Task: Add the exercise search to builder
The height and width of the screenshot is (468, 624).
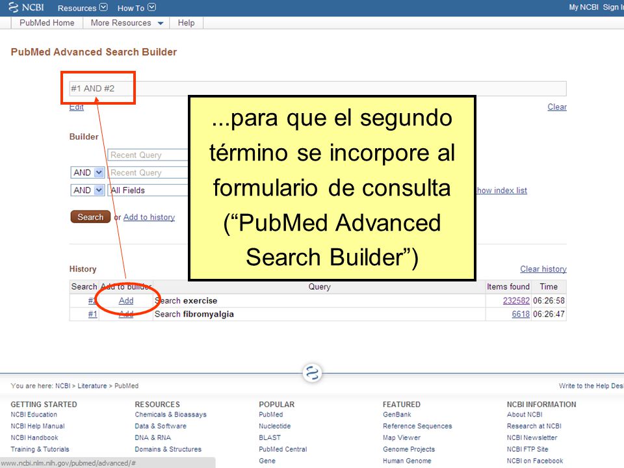Action: coord(125,300)
